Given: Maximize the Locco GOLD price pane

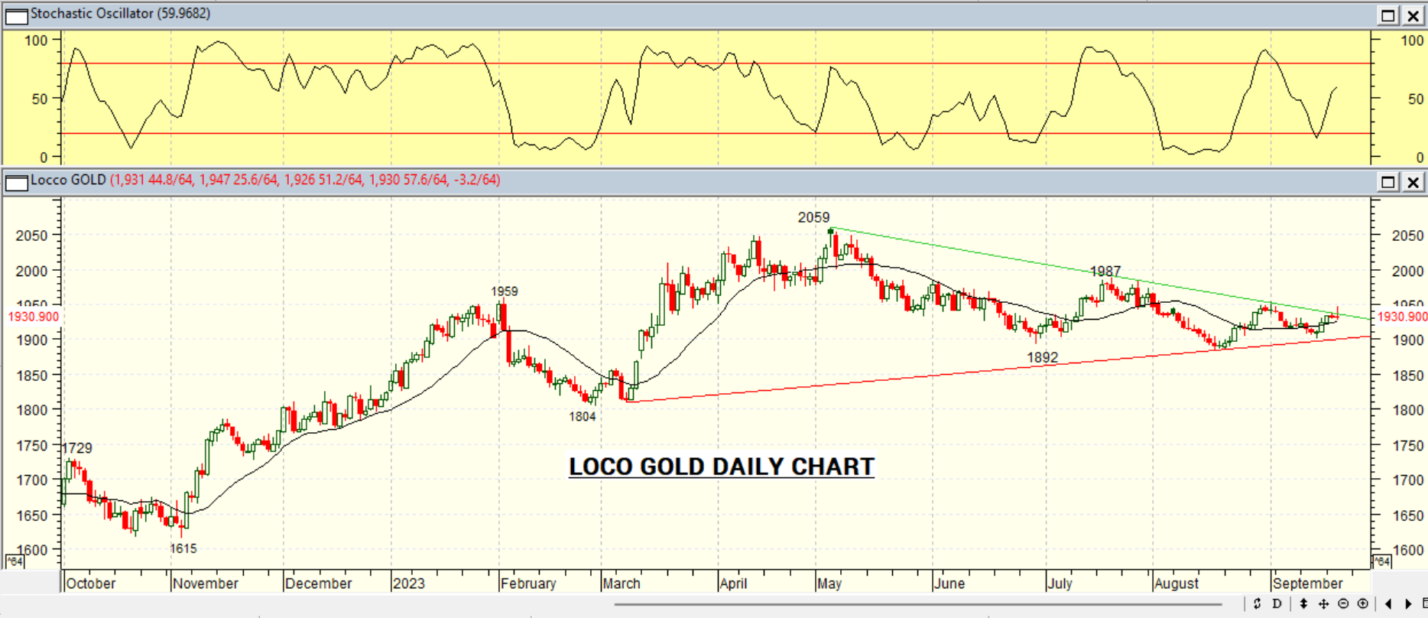Looking at the screenshot, I should tap(1388, 182).
